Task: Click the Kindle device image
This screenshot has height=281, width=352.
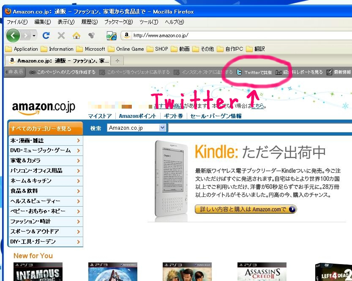Action: pos(172,179)
